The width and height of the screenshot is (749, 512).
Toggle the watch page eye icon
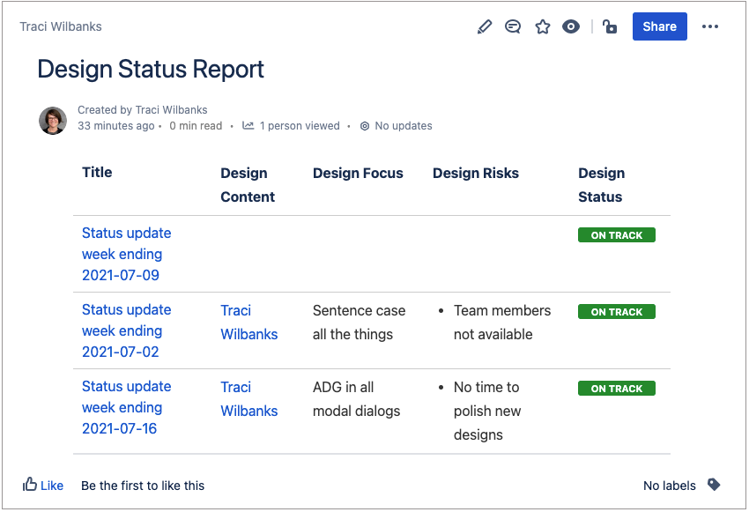pos(571,26)
